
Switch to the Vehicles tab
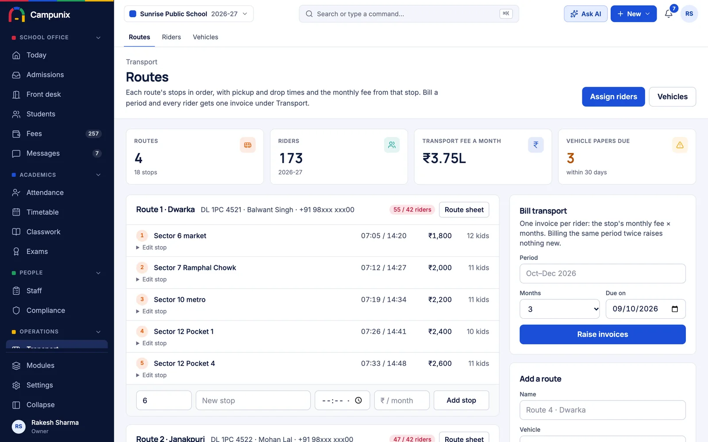coord(205,37)
